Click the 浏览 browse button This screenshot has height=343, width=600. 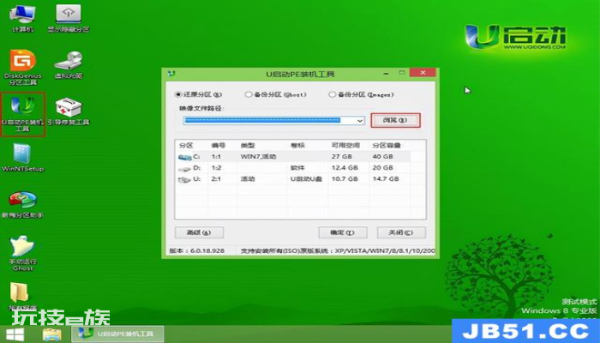(395, 120)
